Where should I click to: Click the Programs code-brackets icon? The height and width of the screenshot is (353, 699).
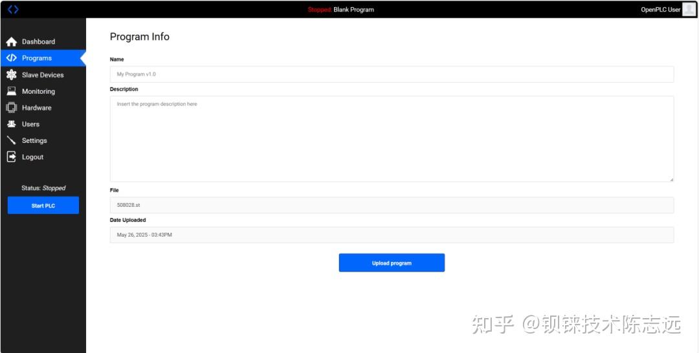pyautogui.click(x=11, y=58)
